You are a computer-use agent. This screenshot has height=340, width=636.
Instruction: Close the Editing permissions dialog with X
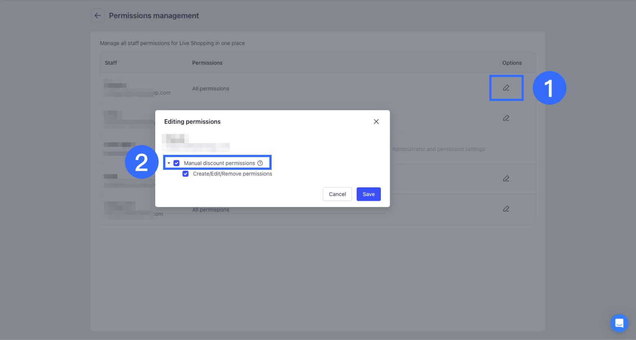[376, 122]
